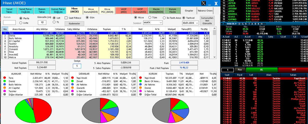Open the Hacim Analizi(AKDE) tab

[x=156, y=10]
